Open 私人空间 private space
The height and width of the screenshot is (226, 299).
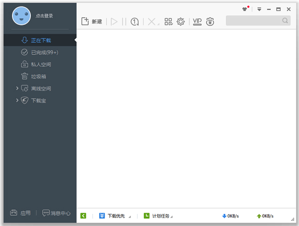pos(40,64)
